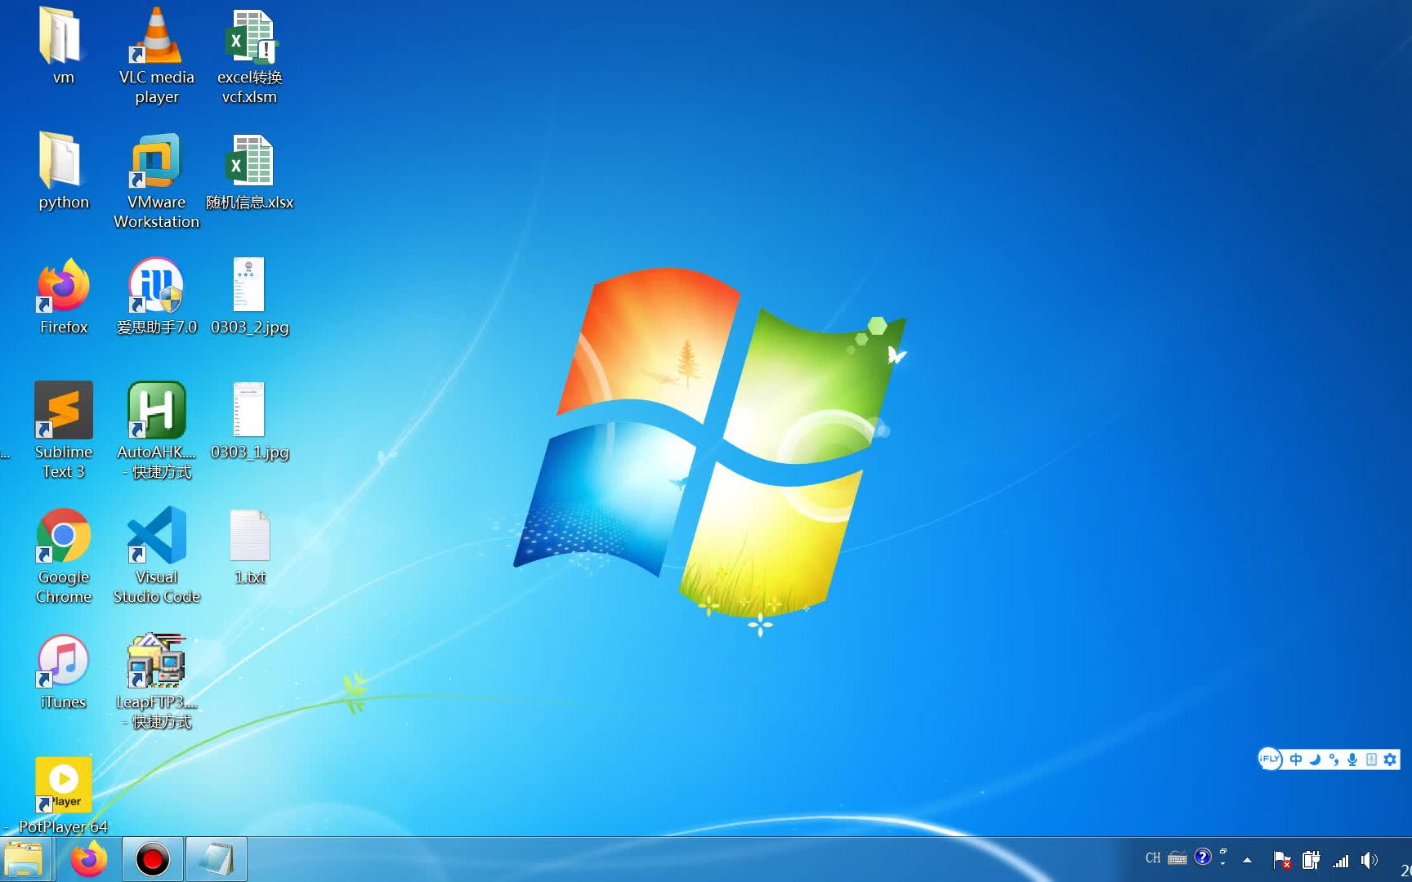Select the AutoAHK shortcut icon

(x=156, y=430)
